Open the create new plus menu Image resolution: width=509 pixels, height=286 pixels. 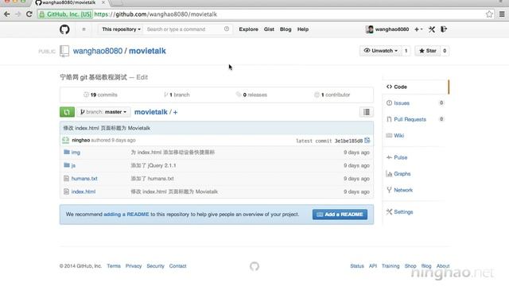coord(418,29)
